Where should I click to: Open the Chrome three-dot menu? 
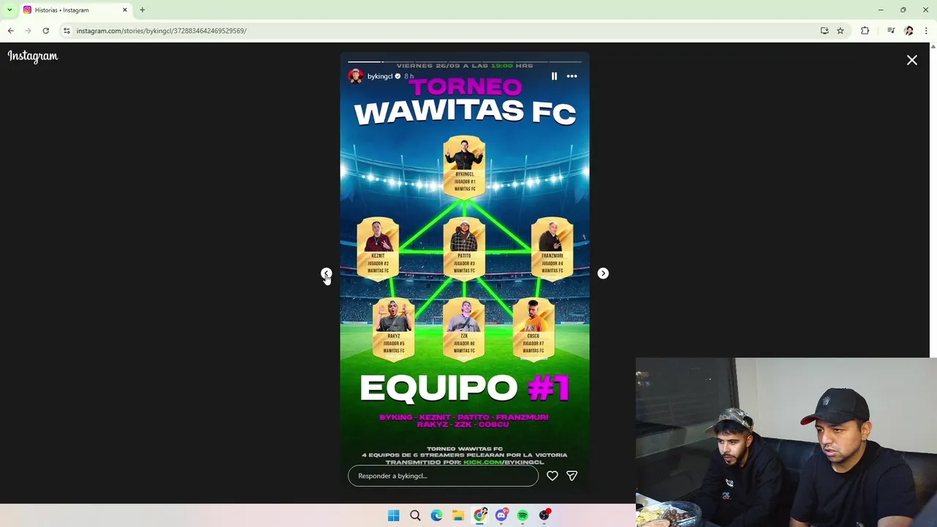click(926, 31)
